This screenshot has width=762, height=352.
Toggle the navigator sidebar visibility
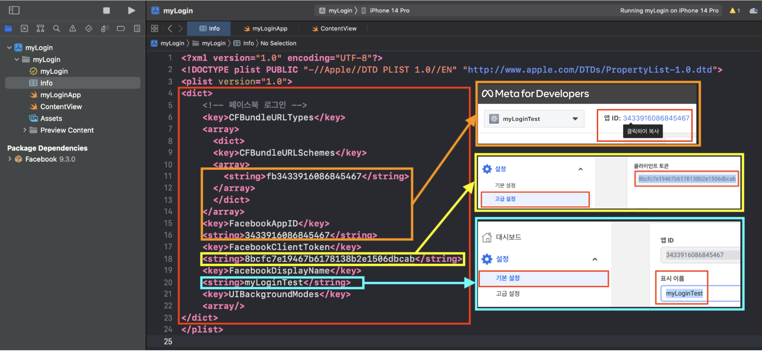pos(14,10)
